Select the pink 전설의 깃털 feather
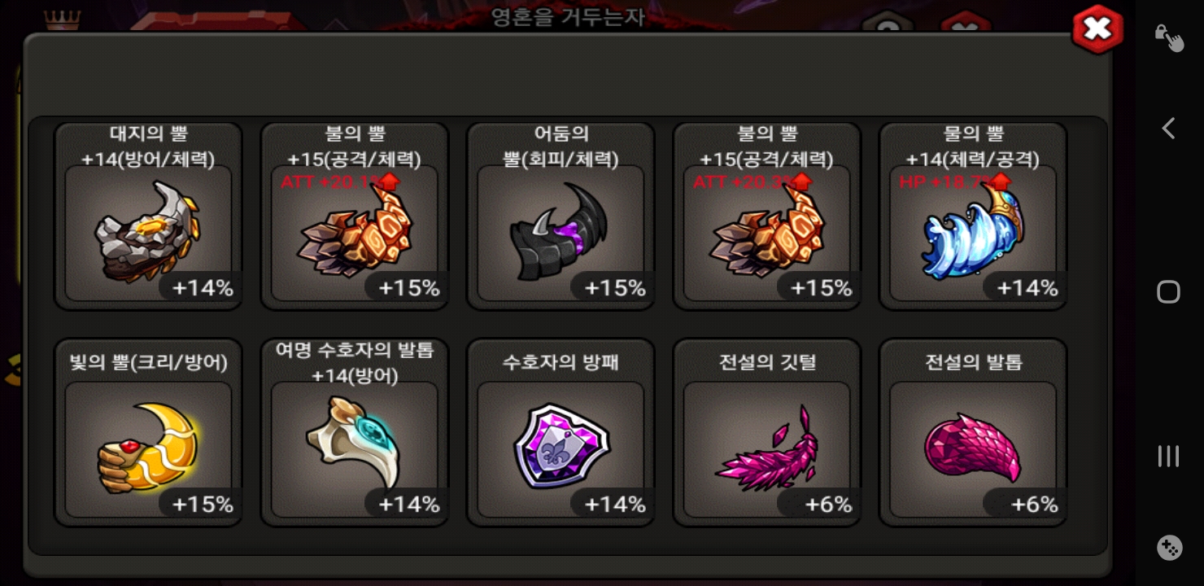1204x586 pixels. click(x=767, y=433)
